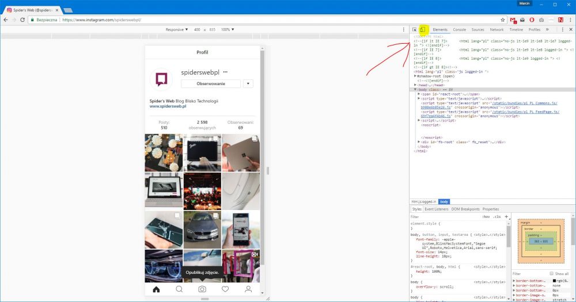Open Instagram search with magnifier icon
Screen dimensions: 576x302
point(179,289)
